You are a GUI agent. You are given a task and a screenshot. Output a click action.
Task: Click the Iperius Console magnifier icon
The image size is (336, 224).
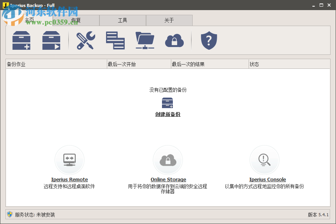pyautogui.click(x=265, y=159)
